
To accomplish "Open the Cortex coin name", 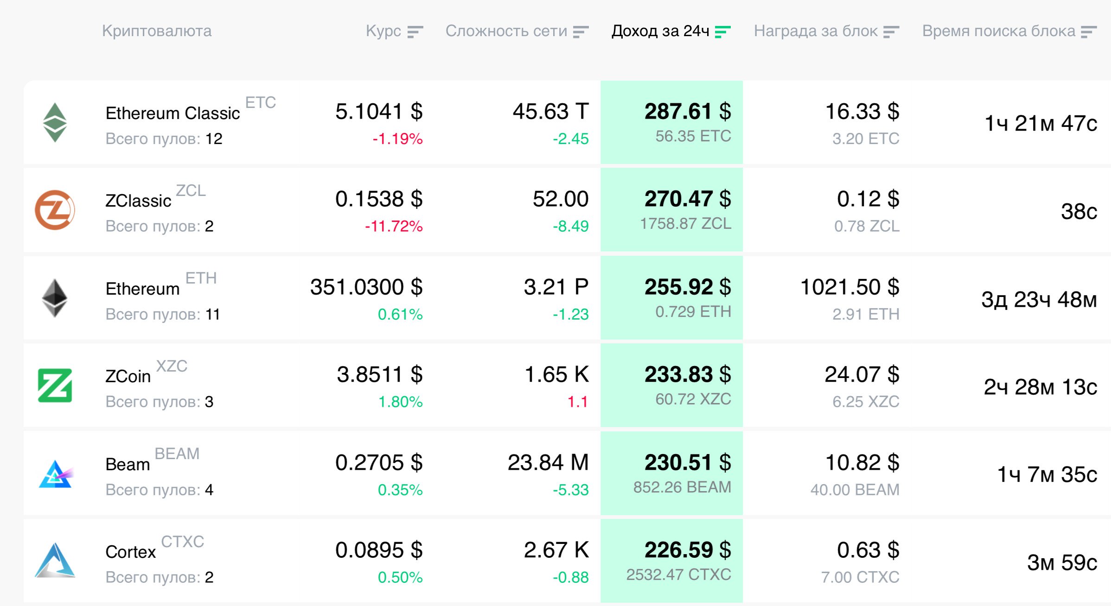I will point(131,552).
